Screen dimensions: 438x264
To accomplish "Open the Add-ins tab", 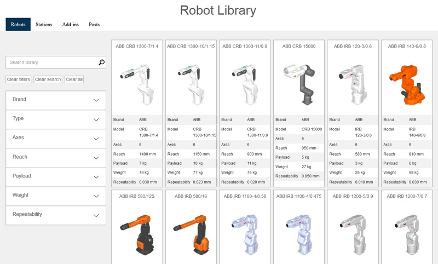I will [x=71, y=25].
